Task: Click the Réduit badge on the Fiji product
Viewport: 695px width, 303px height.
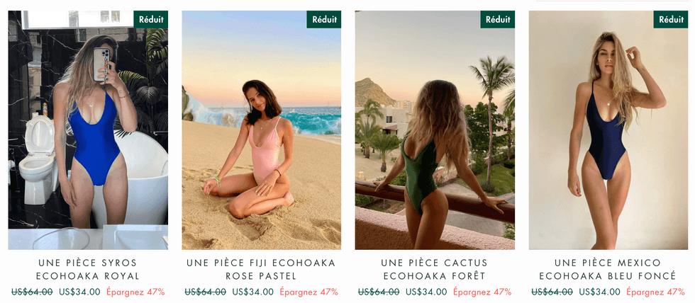Action: (324, 19)
